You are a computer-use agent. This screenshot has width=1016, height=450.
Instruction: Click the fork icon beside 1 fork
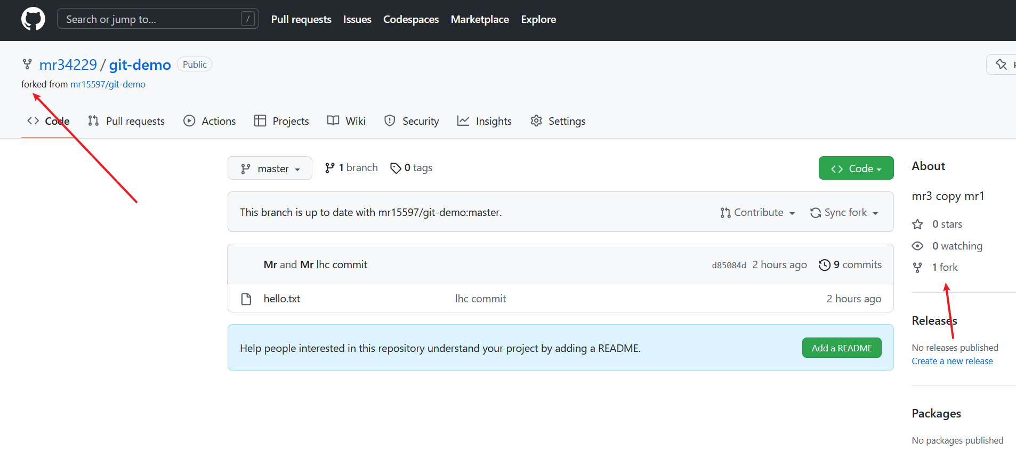(917, 268)
